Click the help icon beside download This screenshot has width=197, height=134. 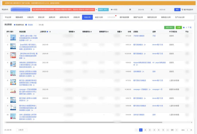184,28
